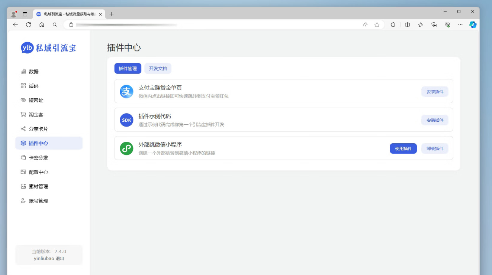This screenshot has height=275, width=492.
Task: Select 卡密分发 in the sidebar
Action: pyautogui.click(x=38, y=158)
